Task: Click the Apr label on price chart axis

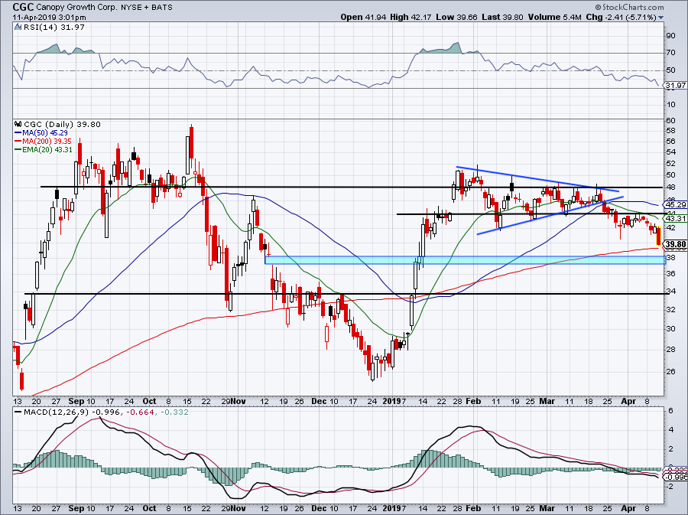Action: 629,401
